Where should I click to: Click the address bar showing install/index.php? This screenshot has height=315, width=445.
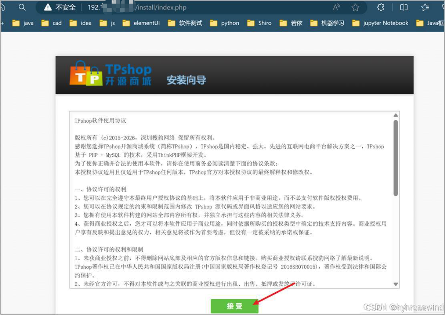click(x=202, y=7)
